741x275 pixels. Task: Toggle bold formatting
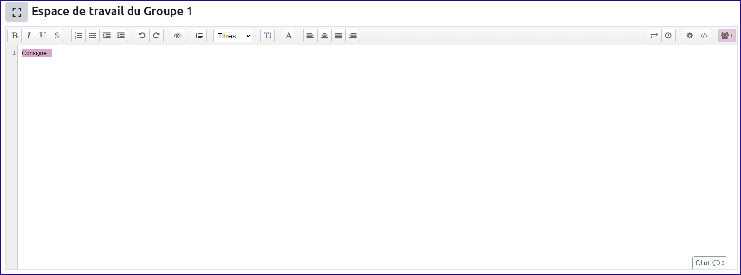[15, 36]
